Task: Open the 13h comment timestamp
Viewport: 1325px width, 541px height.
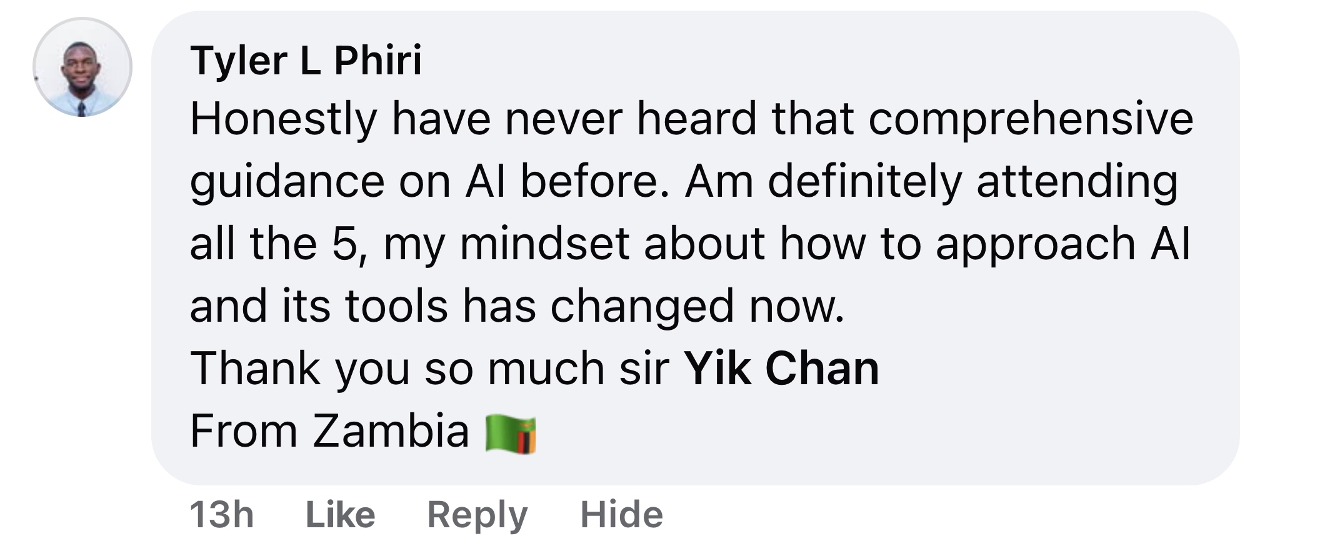Action: (222, 515)
